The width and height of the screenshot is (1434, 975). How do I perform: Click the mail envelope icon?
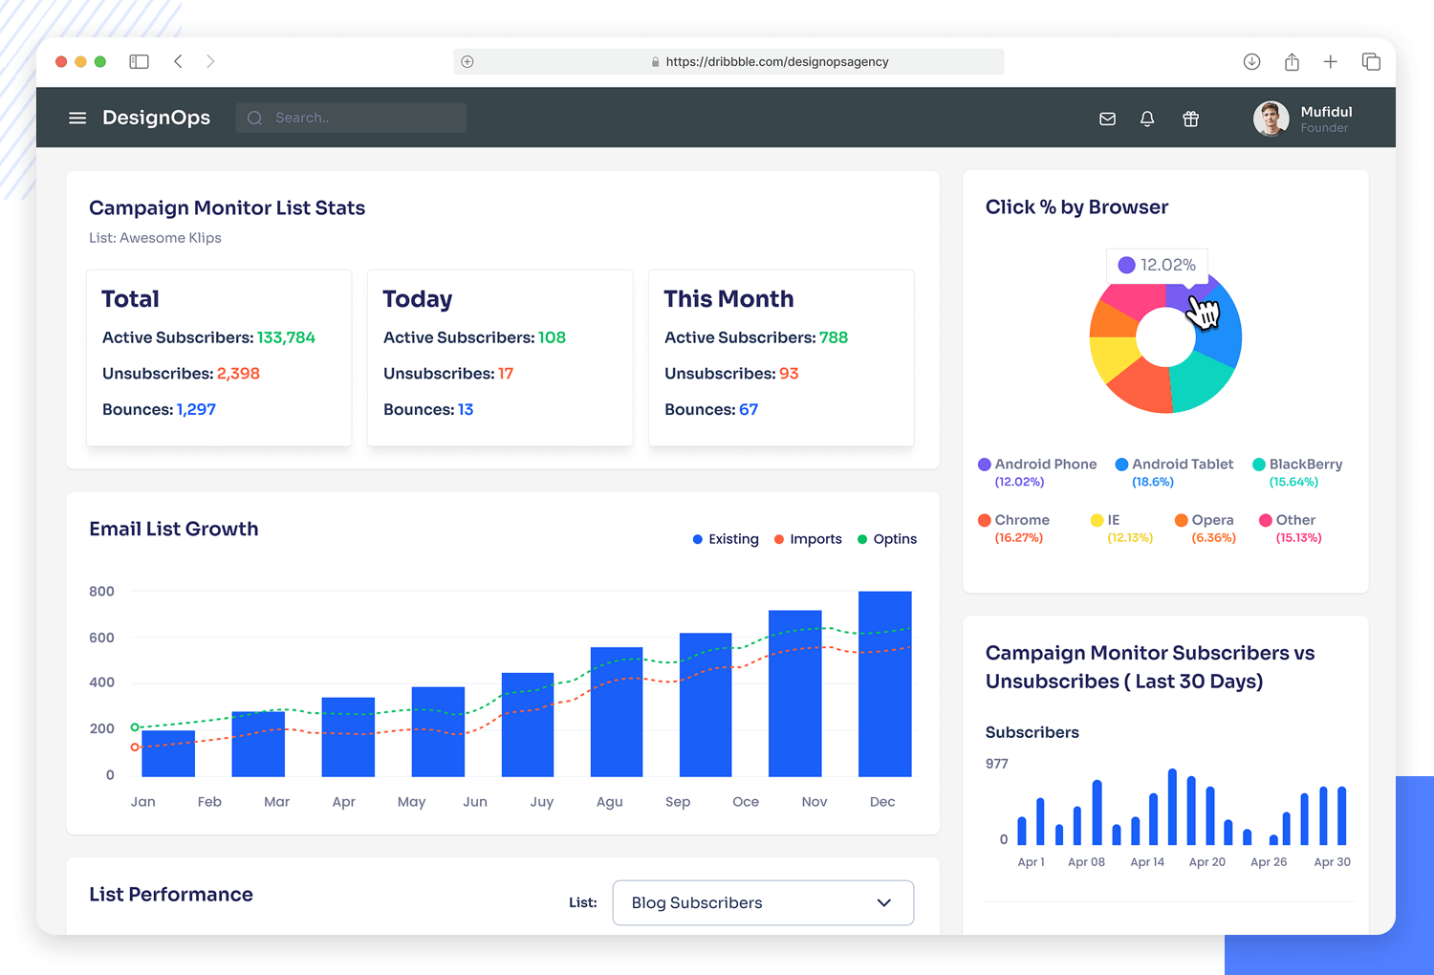(1107, 119)
